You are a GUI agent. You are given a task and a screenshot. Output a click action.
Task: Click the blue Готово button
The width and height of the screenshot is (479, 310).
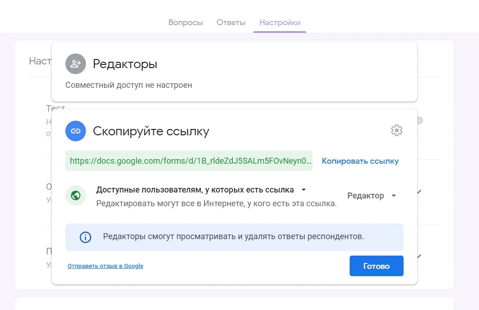coord(376,266)
